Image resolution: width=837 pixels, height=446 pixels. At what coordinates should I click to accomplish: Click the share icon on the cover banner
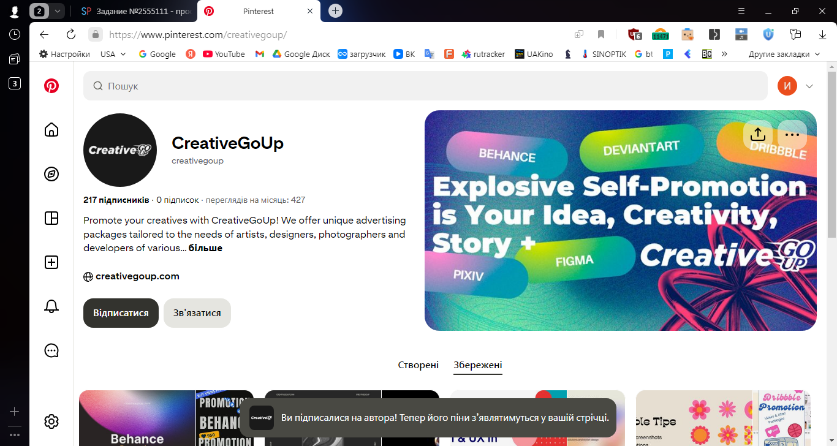pyautogui.click(x=757, y=134)
